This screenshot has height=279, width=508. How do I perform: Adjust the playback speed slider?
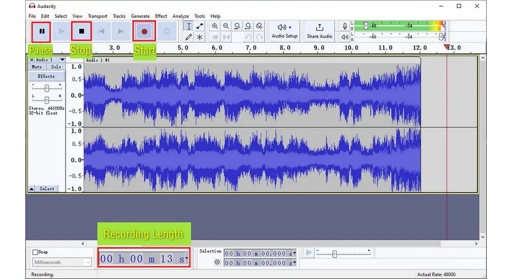335,254
